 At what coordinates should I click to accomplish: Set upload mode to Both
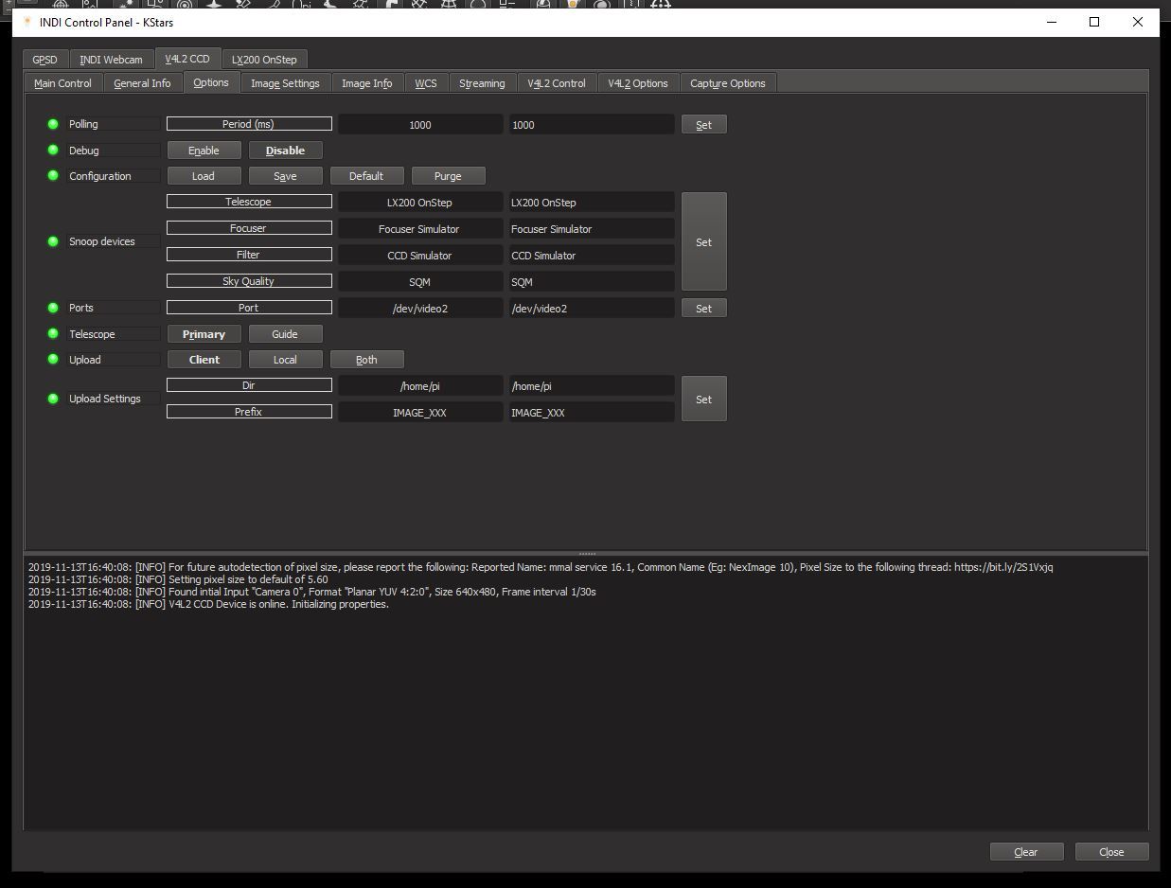pyautogui.click(x=366, y=360)
